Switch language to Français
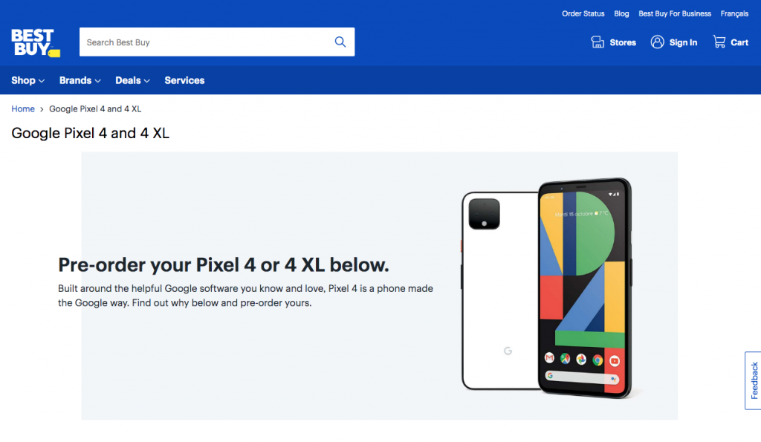Image resolution: width=761 pixels, height=442 pixels. point(734,13)
